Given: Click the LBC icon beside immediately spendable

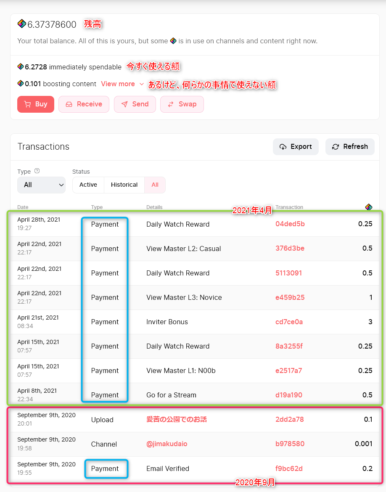Looking at the screenshot, I should pyautogui.click(x=21, y=66).
